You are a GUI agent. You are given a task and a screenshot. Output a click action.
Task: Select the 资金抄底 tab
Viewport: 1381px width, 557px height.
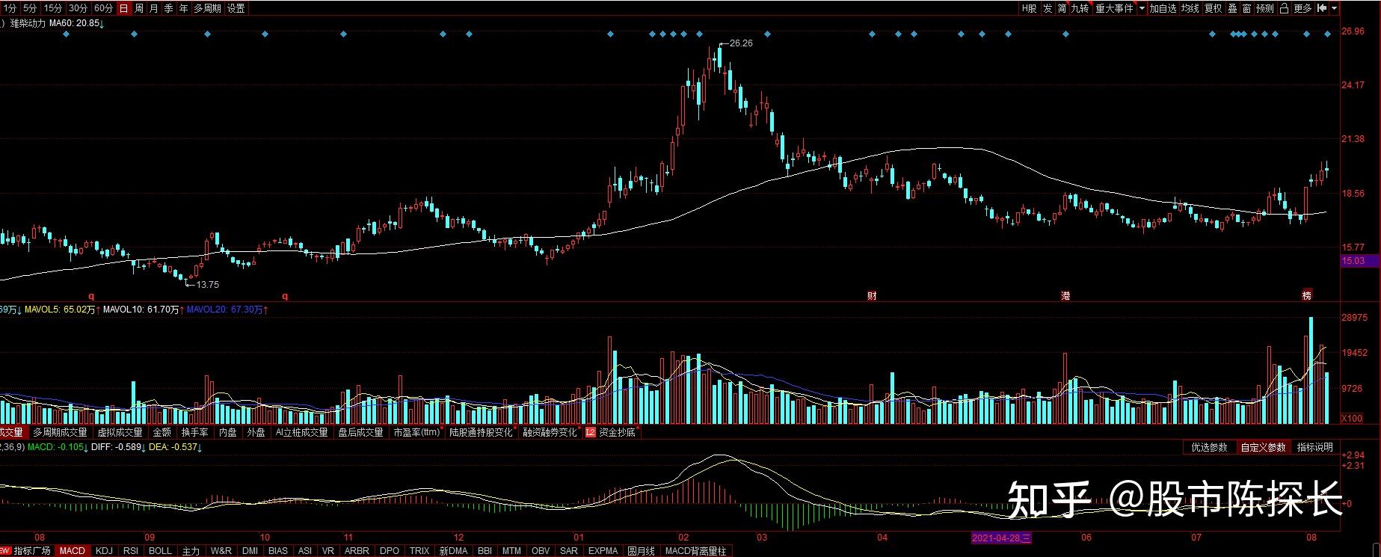coord(617,432)
